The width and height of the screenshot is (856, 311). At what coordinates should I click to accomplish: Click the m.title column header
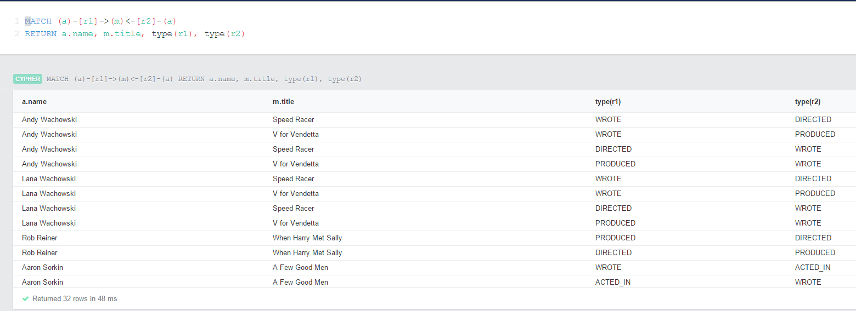283,101
